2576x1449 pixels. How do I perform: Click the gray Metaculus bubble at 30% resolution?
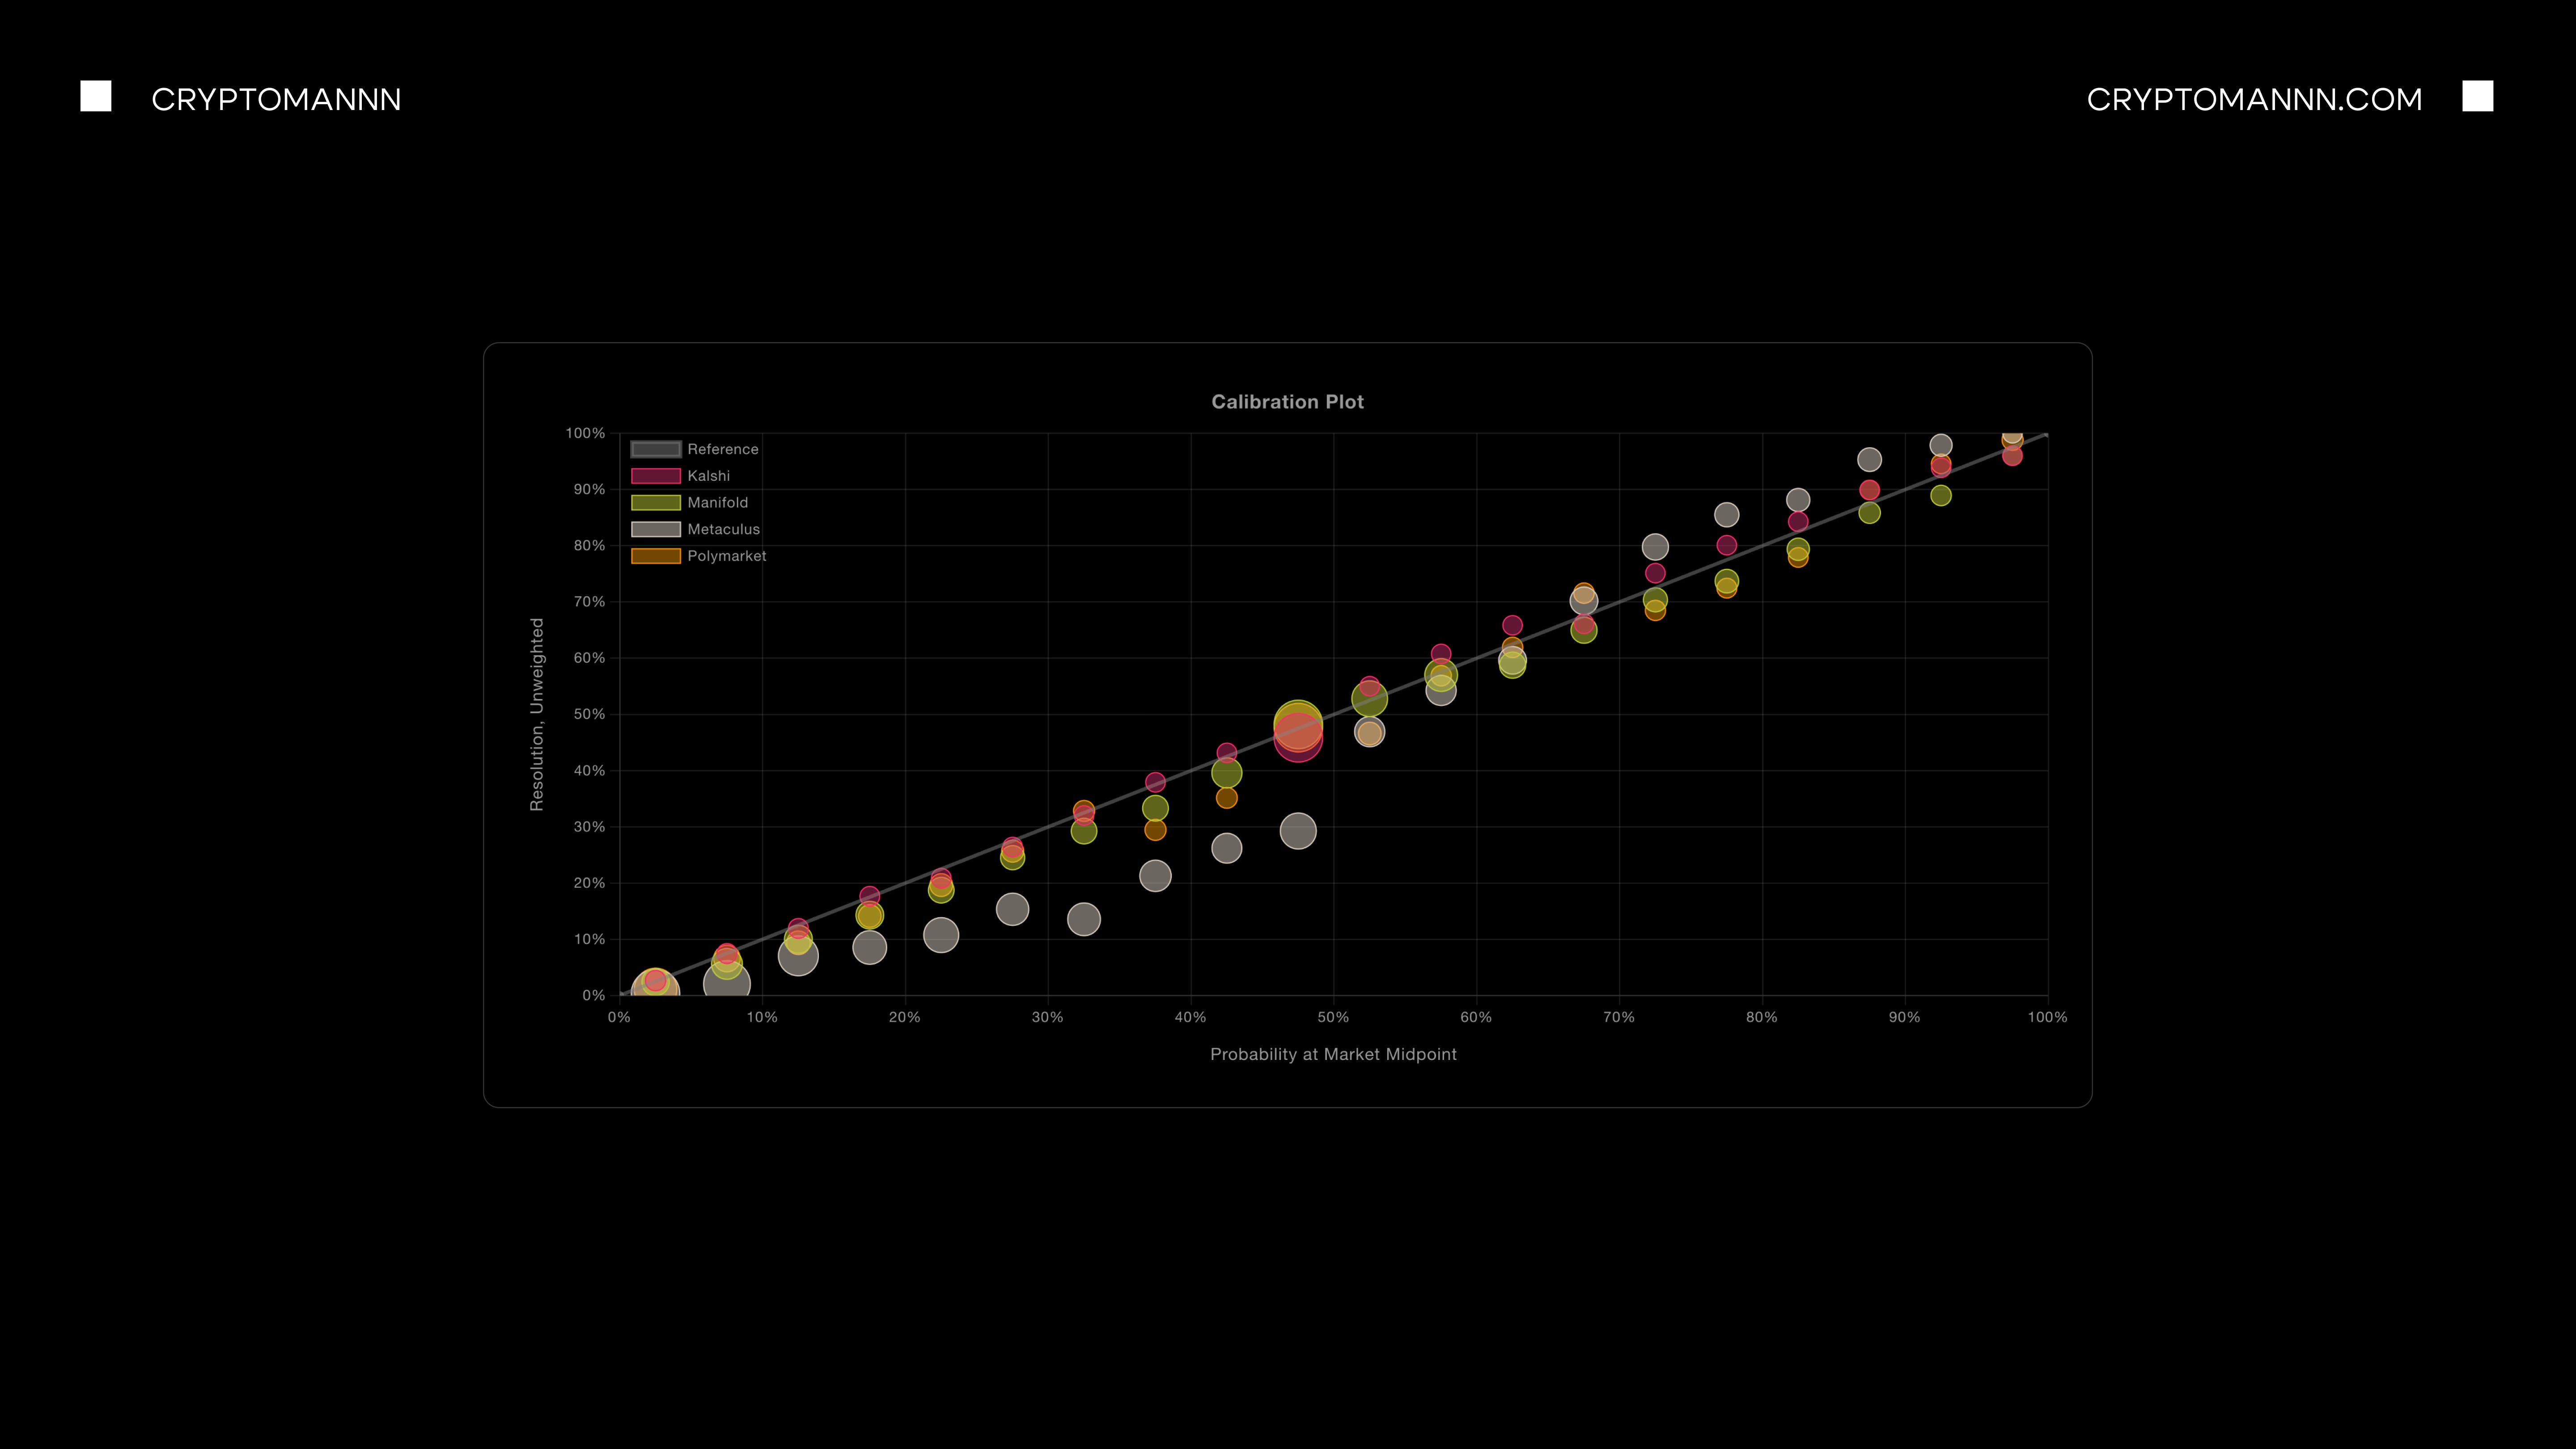pos(1298,831)
